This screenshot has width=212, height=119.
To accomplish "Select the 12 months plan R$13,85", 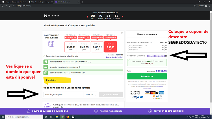I will [84, 47].
